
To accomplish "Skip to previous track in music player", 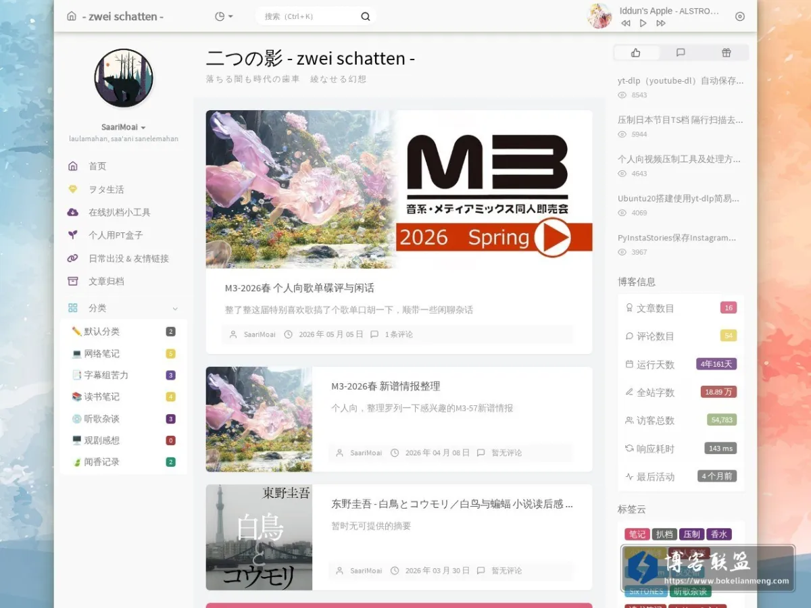I will coord(626,23).
